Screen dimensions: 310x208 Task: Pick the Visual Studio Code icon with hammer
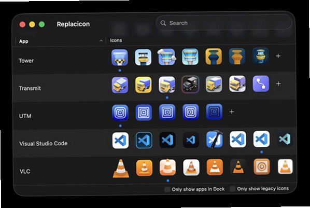215,140
